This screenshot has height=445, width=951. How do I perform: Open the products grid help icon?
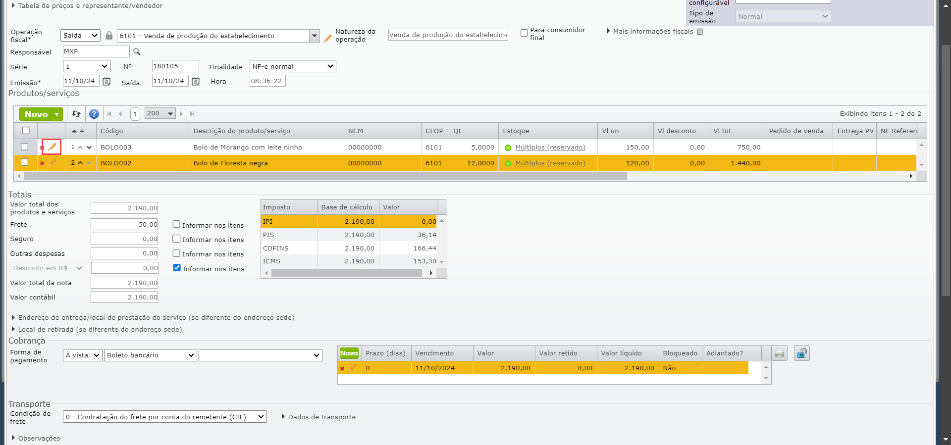94,114
